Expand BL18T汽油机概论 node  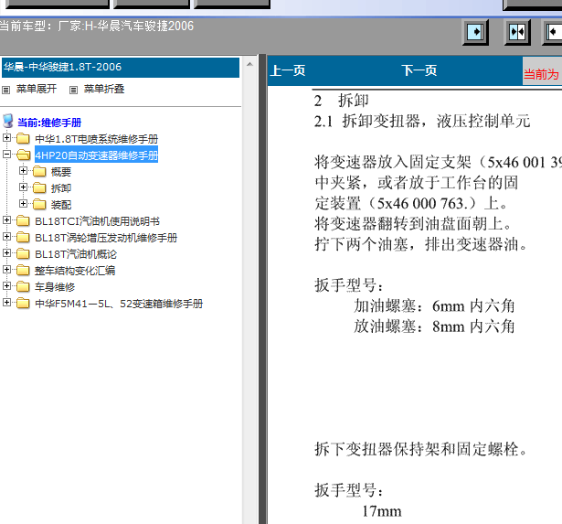click(x=6, y=253)
